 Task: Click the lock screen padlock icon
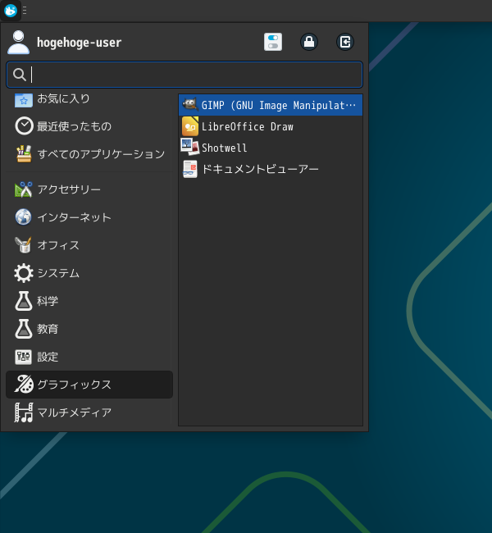point(309,42)
